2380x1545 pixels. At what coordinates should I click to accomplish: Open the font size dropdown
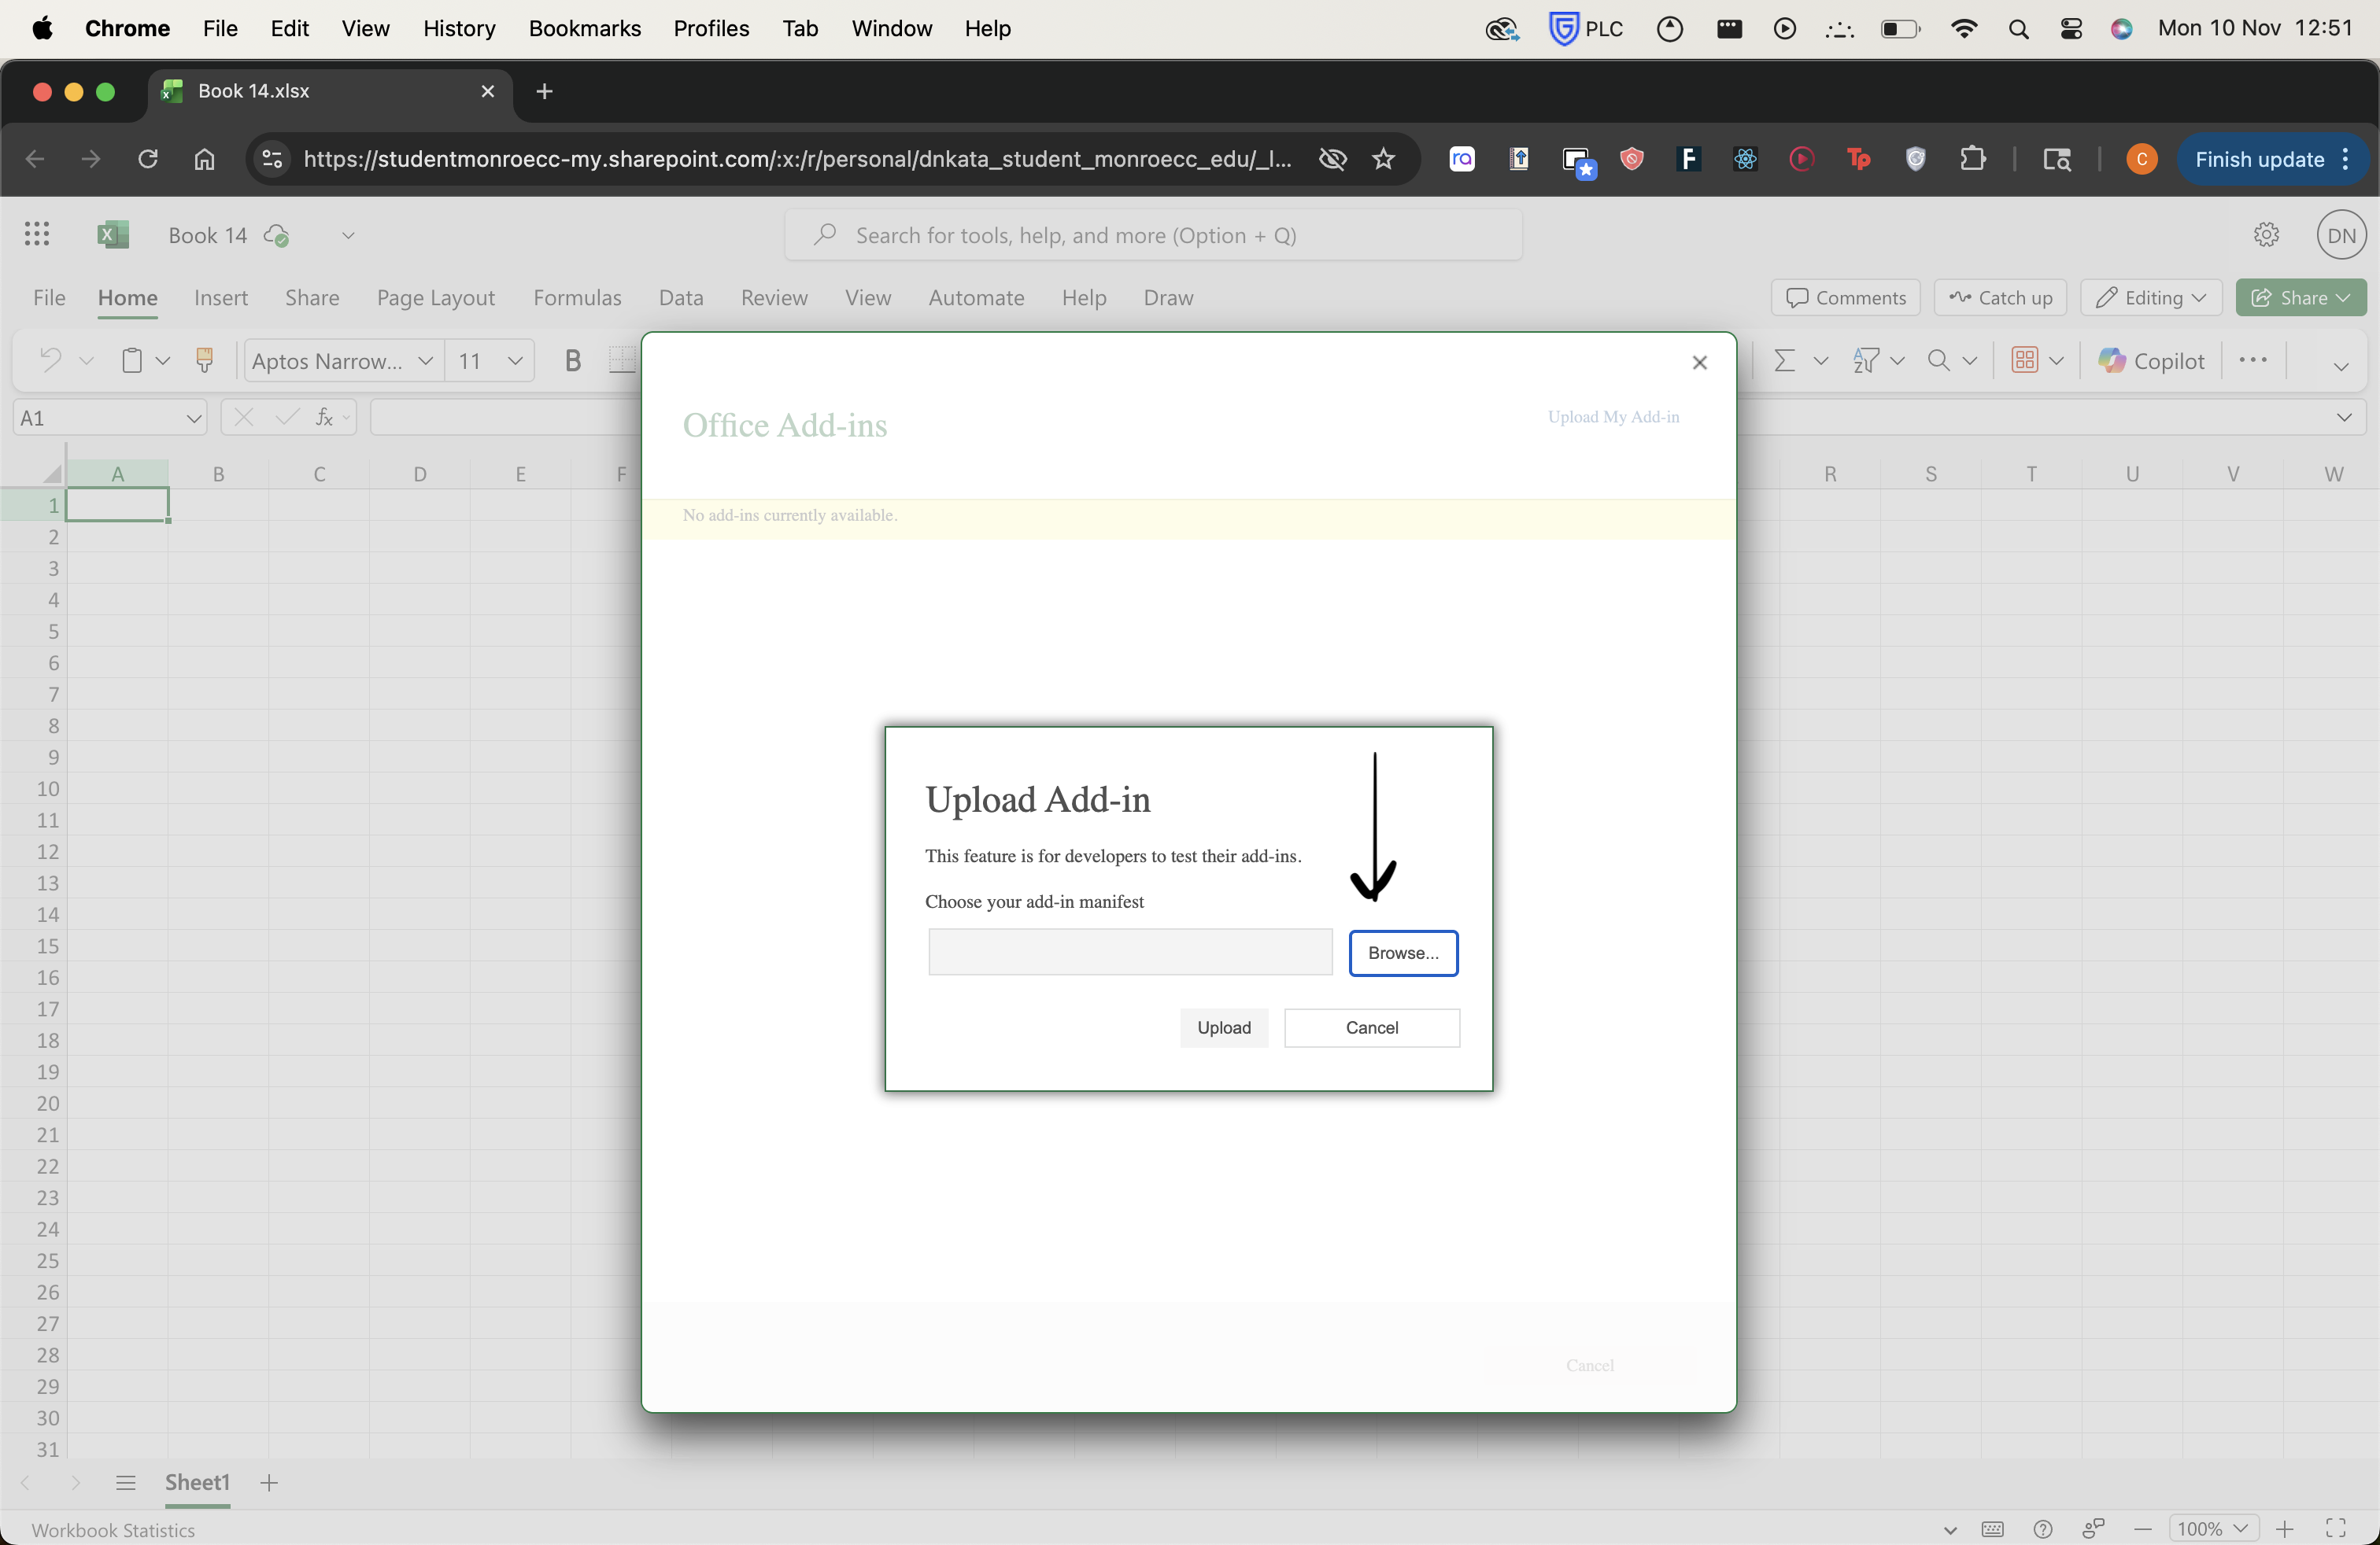[514, 361]
